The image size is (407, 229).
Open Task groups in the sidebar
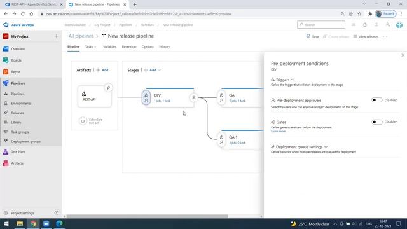[20, 132]
